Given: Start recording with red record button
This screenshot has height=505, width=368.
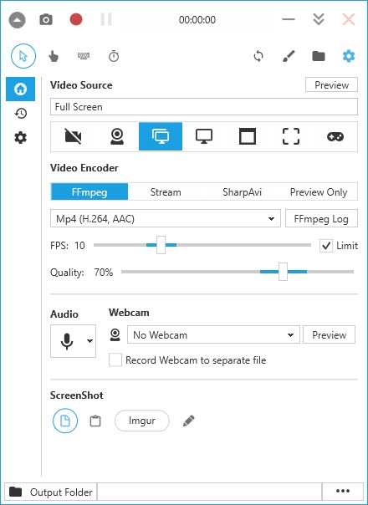Looking at the screenshot, I should click(x=76, y=19).
